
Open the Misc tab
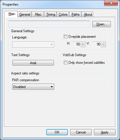(x=38, y=14)
